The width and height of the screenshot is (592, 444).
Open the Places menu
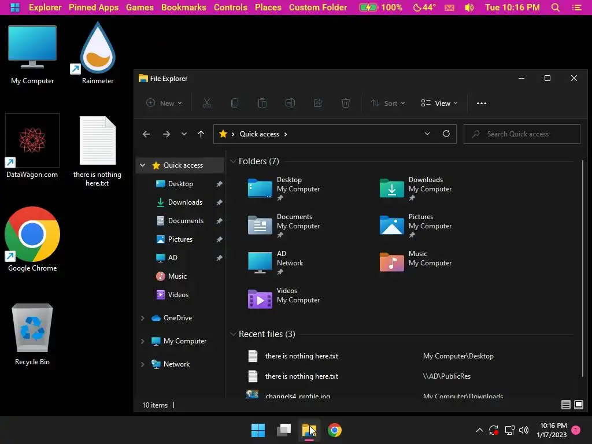tap(268, 7)
